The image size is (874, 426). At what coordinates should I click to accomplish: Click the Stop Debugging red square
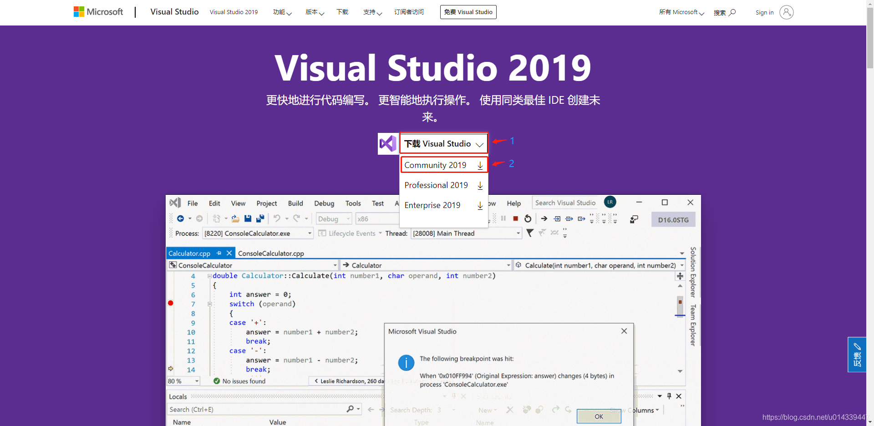click(x=516, y=219)
